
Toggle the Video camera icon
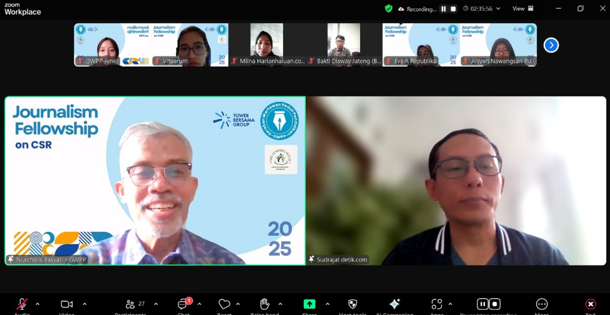[x=67, y=304]
